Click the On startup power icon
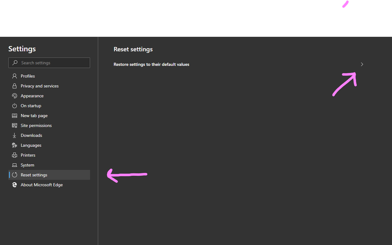This screenshot has height=245, width=392. pos(15,106)
